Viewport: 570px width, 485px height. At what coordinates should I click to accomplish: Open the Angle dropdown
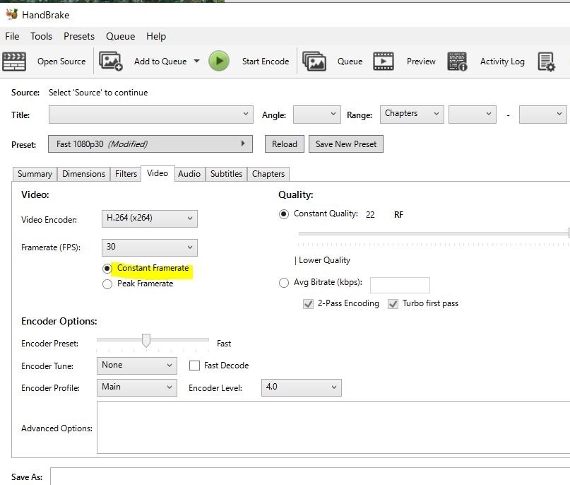click(x=316, y=115)
